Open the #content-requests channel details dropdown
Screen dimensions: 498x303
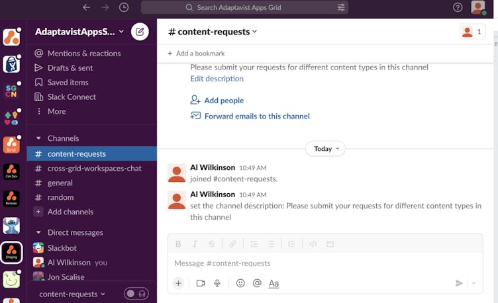tap(213, 32)
